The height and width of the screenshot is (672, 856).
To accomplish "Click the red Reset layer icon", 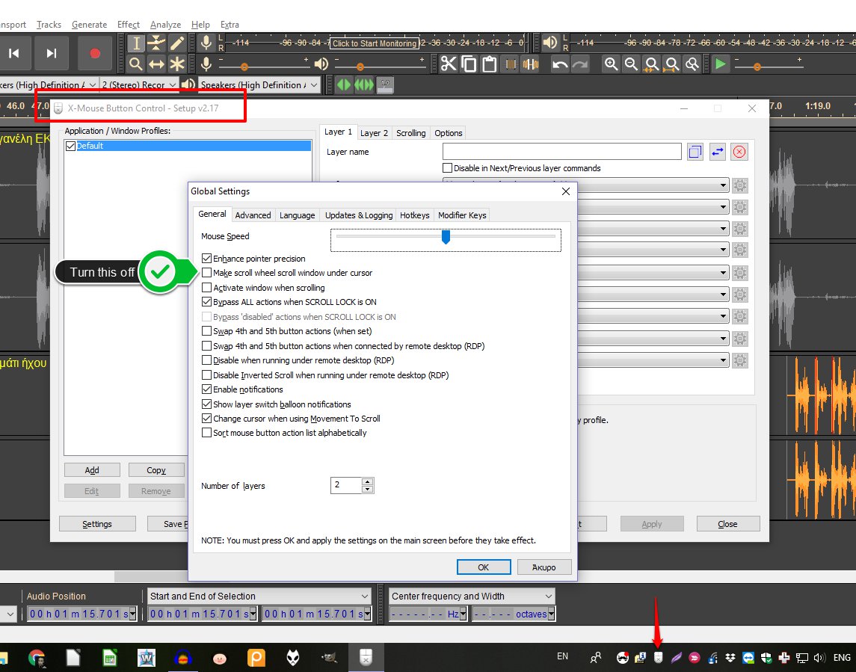I will pyautogui.click(x=739, y=152).
